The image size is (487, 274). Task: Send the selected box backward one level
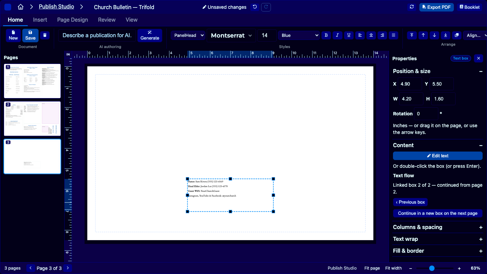click(x=435, y=35)
